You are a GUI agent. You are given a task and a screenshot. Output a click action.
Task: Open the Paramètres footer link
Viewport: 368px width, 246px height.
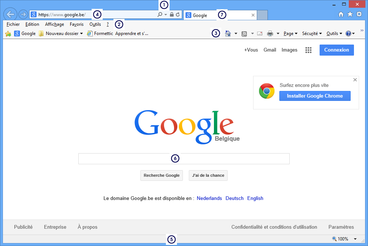click(341, 227)
